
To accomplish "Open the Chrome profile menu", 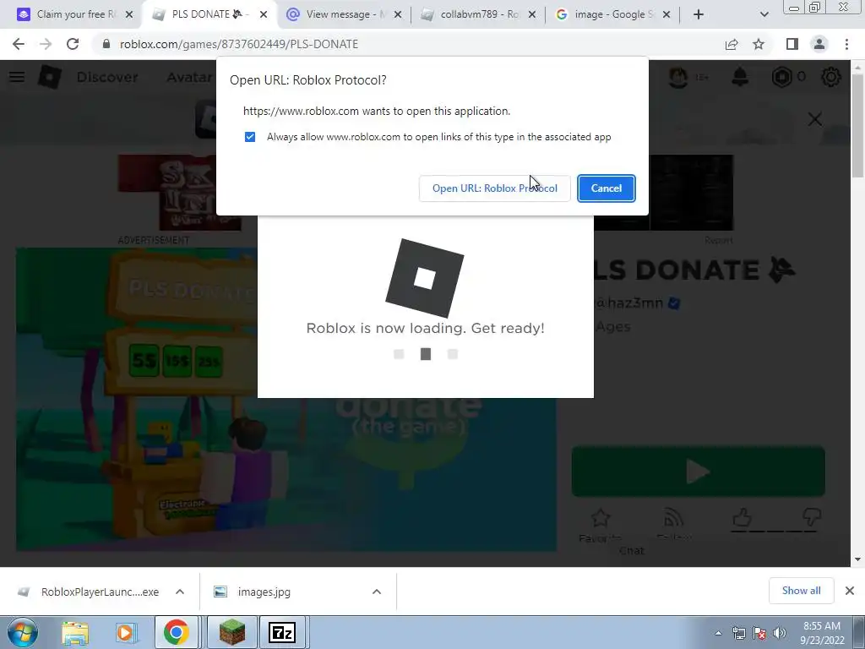I will click(819, 44).
